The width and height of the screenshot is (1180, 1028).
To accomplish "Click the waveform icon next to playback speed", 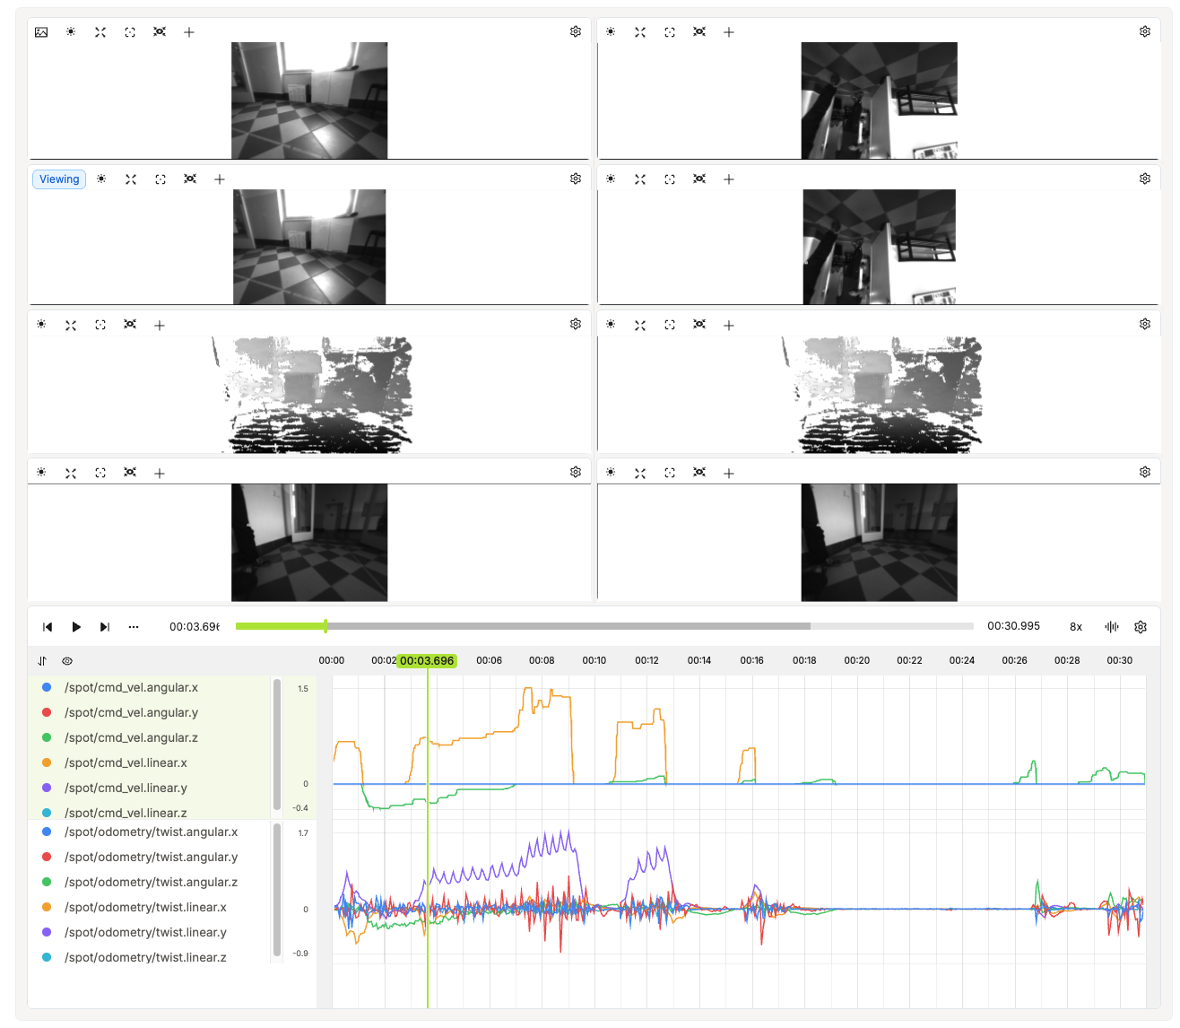I will click(1112, 627).
